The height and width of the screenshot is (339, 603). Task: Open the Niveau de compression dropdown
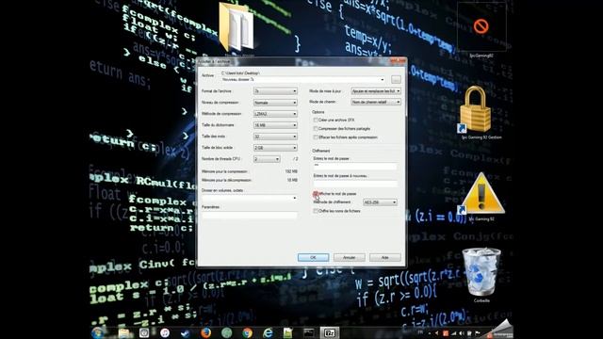pos(275,103)
